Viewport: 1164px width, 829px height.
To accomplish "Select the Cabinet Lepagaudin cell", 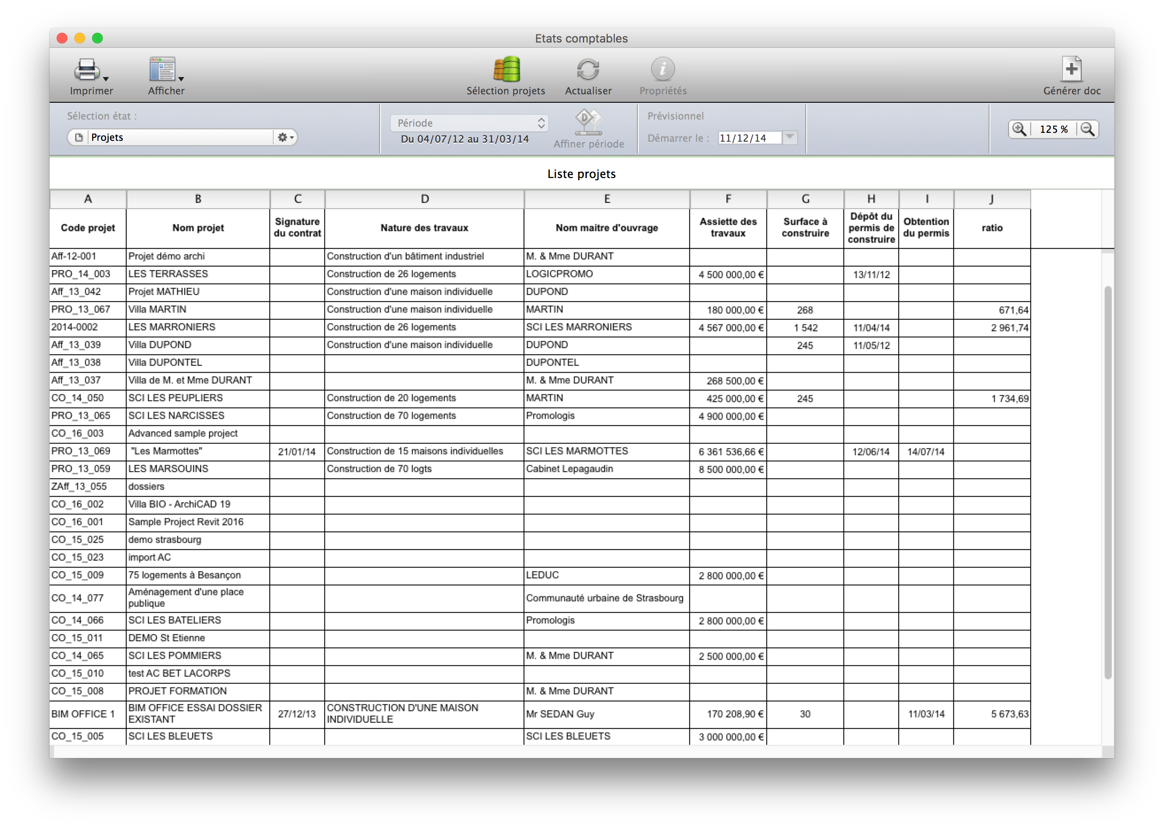I will coord(606,469).
